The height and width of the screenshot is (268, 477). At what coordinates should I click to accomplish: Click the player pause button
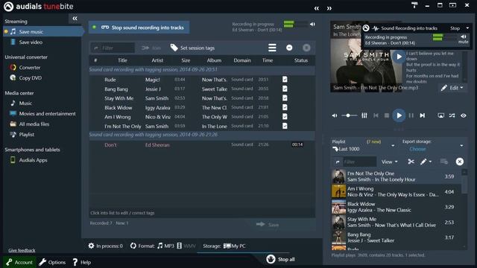pyautogui.click(x=411, y=115)
